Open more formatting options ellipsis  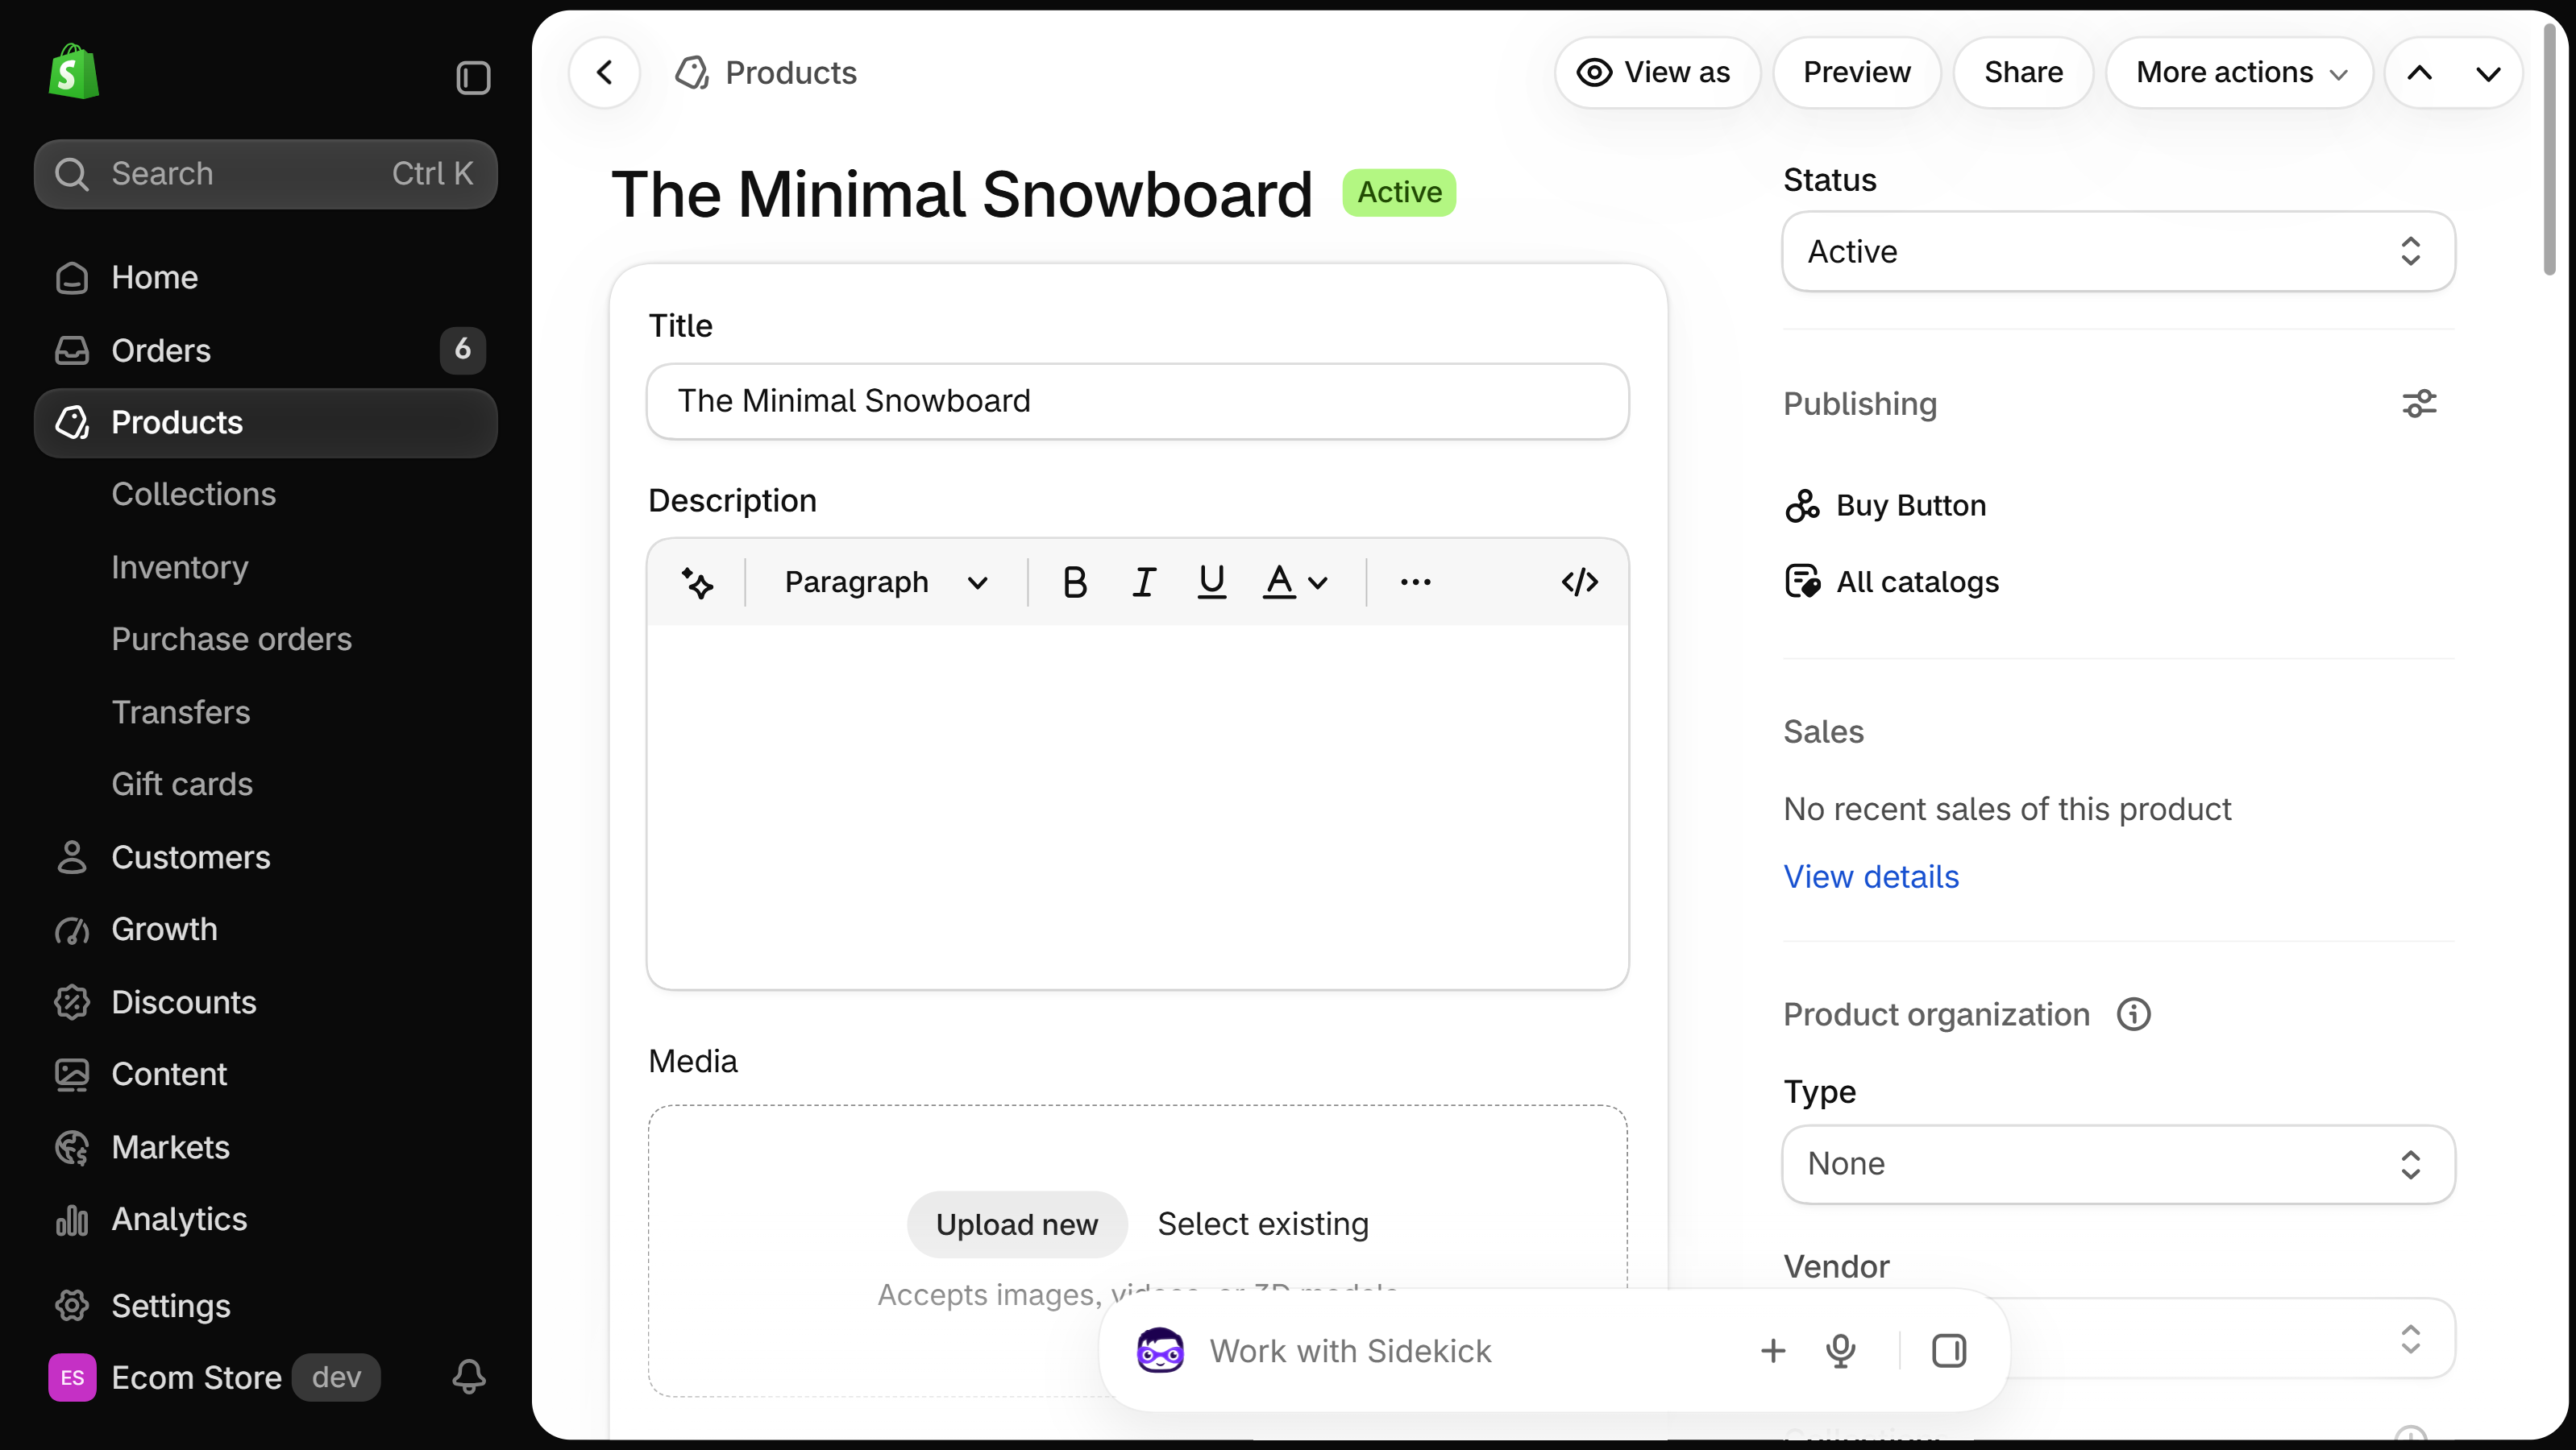1416,582
